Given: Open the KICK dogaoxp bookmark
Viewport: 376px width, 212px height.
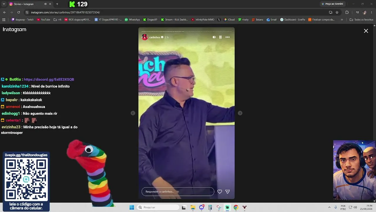Looking at the screenshot, I should point(78,20).
